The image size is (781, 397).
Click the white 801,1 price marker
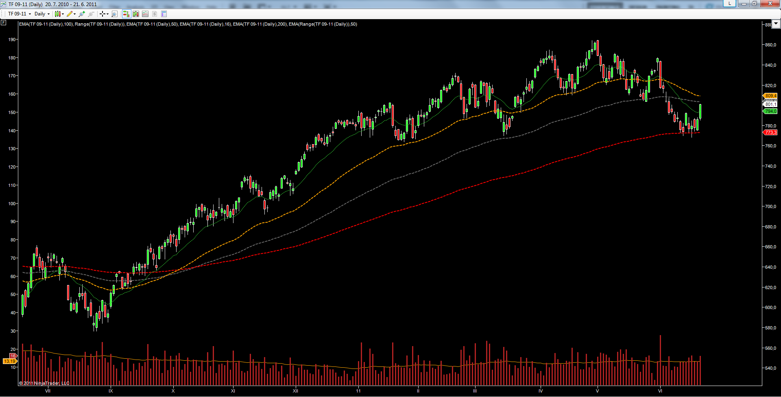click(770, 104)
